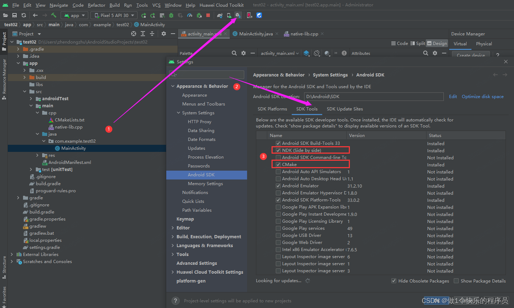Click the Save All floppy icon
The height and width of the screenshot is (308, 514).
point(15,15)
